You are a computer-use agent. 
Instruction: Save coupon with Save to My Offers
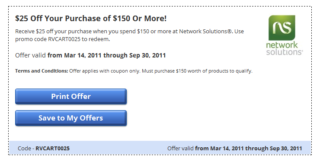click(71, 118)
